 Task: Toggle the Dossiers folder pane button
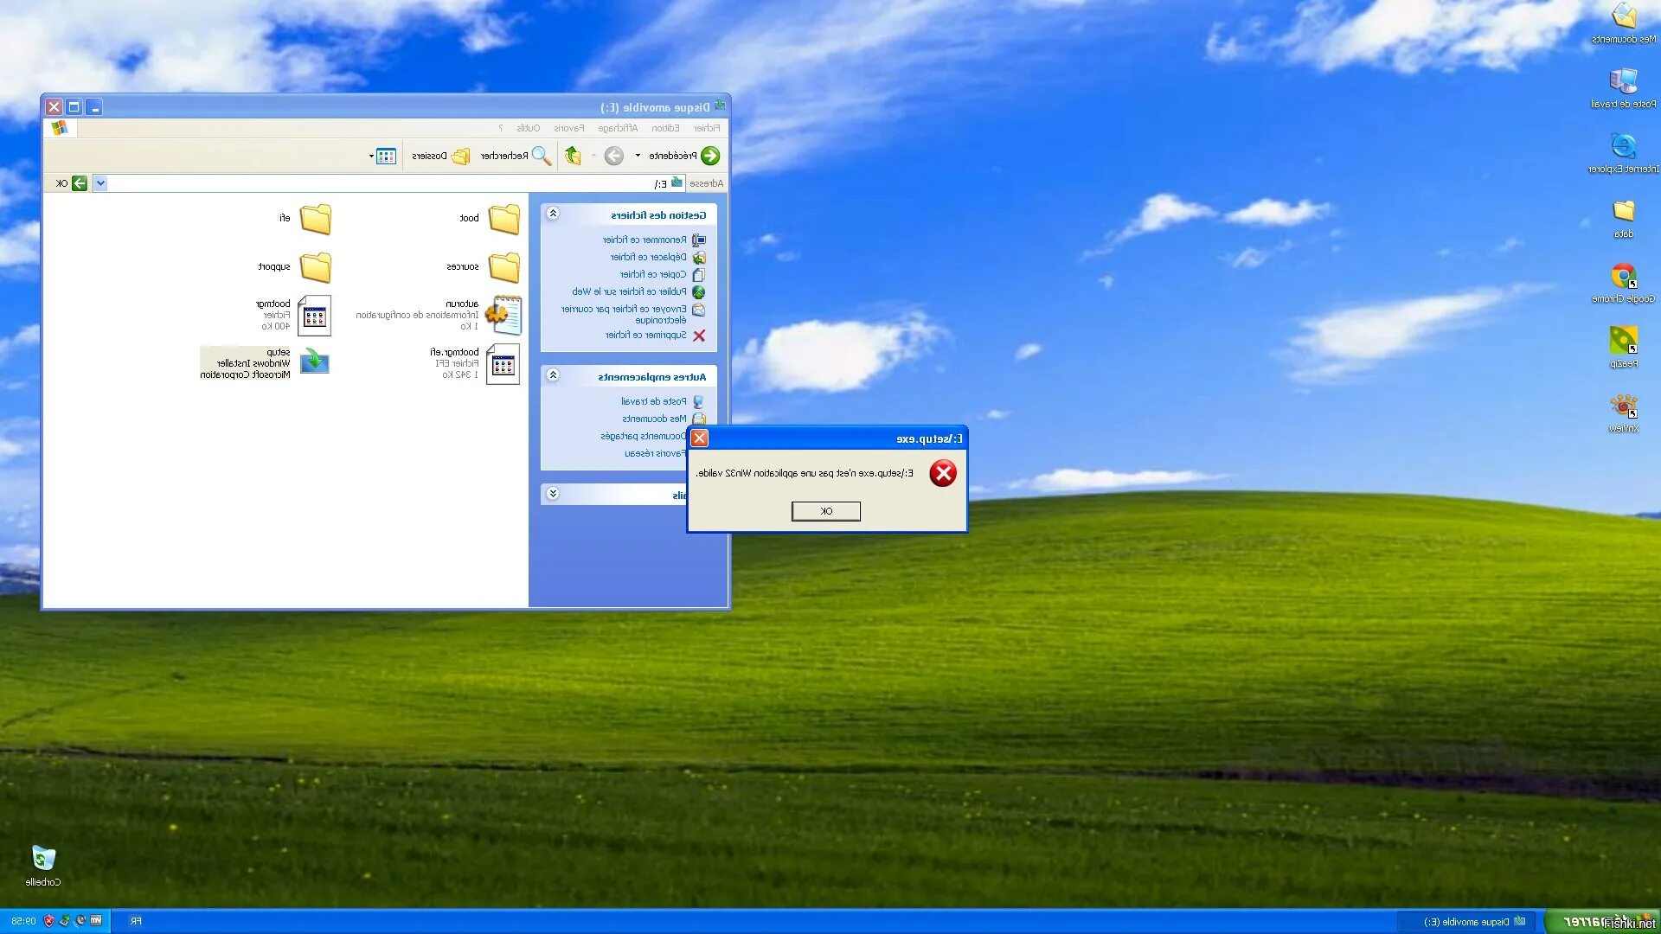click(460, 156)
